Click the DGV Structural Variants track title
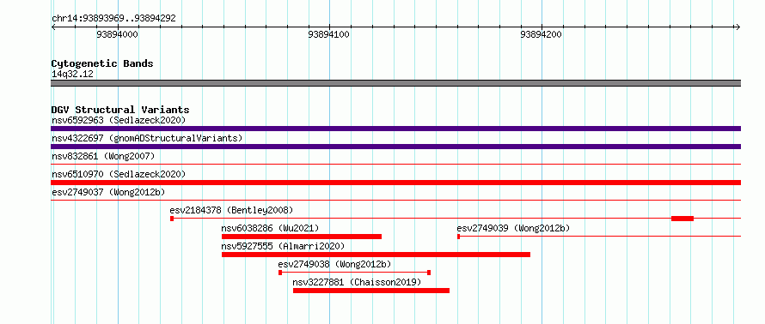 coord(120,110)
